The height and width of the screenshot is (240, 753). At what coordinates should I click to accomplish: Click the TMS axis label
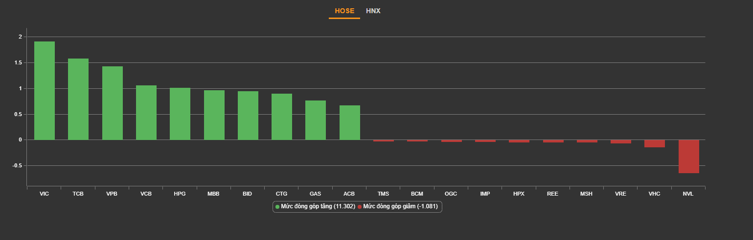point(384,194)
